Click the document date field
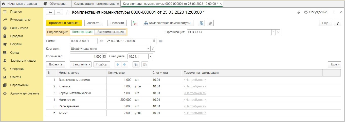The width and height of the screenshot is (345, 122). coord(129,41)
